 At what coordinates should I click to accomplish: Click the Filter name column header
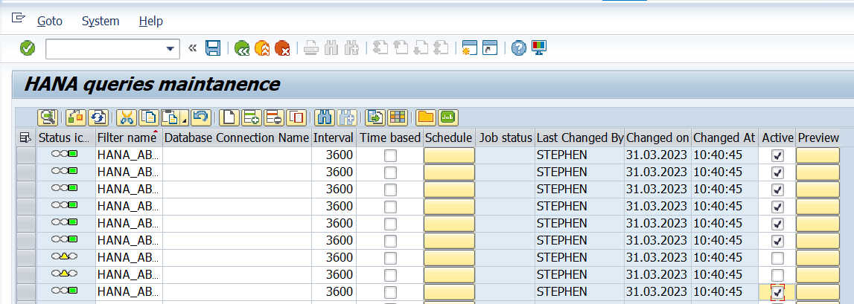pos(127,138)
